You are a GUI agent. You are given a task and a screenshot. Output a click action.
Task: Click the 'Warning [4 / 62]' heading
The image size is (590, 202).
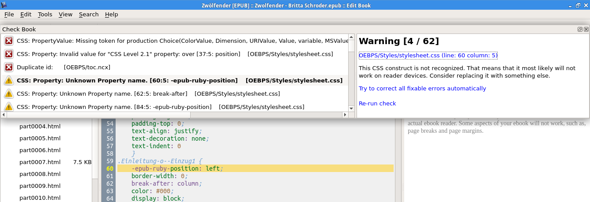399,41
